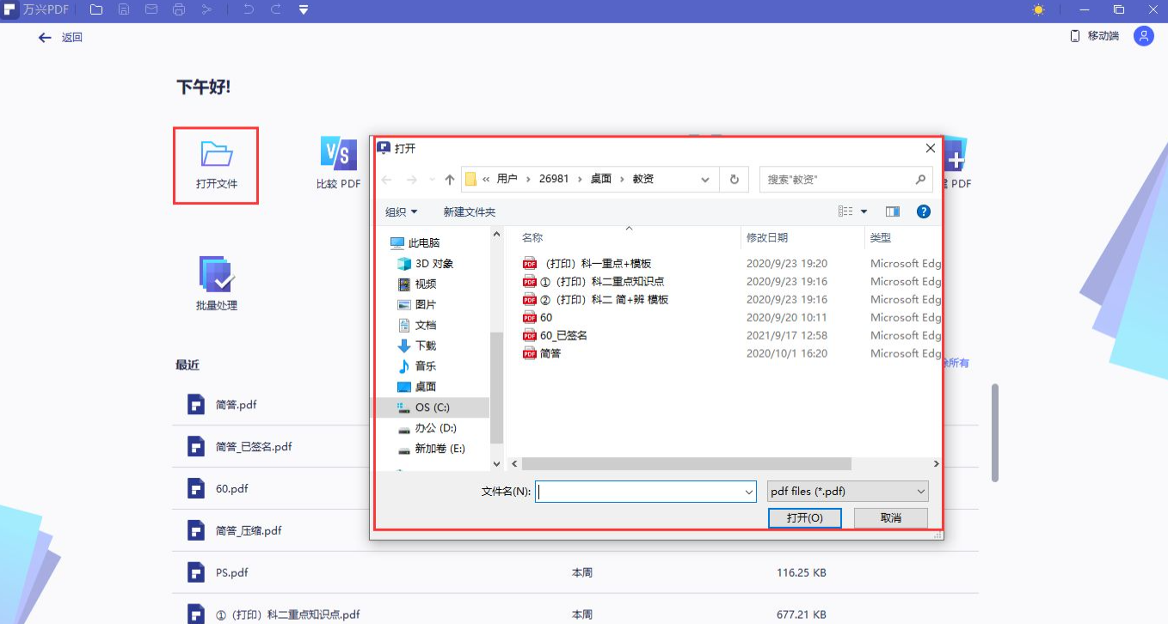The width and height of the screenshot is (1168, 624).
Task: Open the address bar dropdown arrow
Action: click(x=704, y=179)
